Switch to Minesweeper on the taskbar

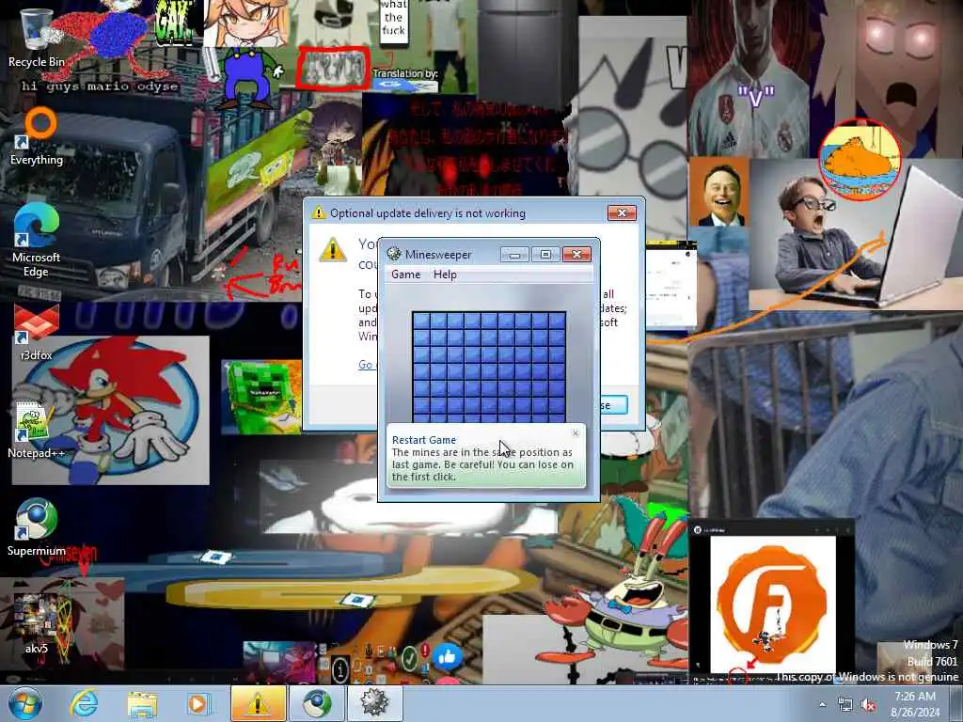pos(374,703)
